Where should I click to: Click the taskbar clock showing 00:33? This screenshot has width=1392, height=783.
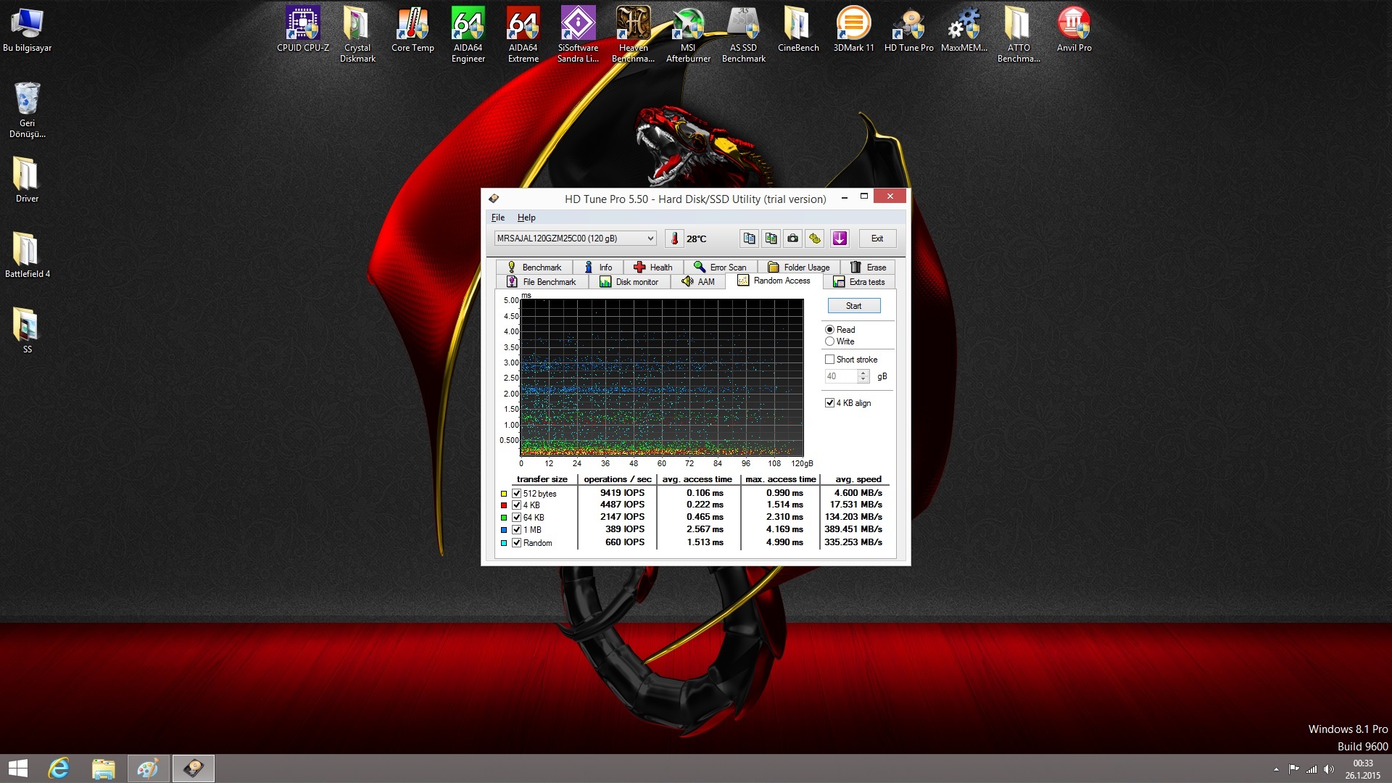pos(1363,769)
